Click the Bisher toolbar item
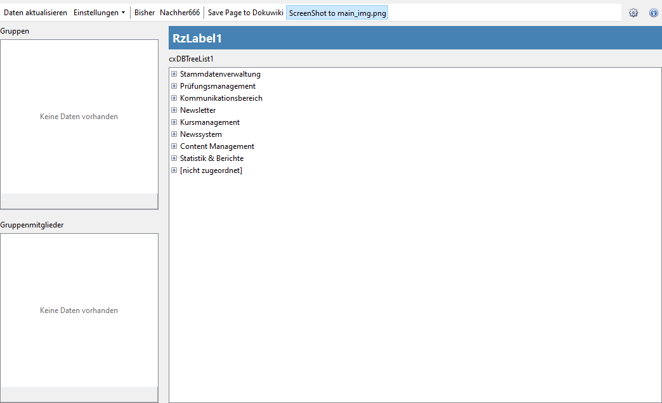The width and height of the screenshot is (662, 403). (145, 13)
